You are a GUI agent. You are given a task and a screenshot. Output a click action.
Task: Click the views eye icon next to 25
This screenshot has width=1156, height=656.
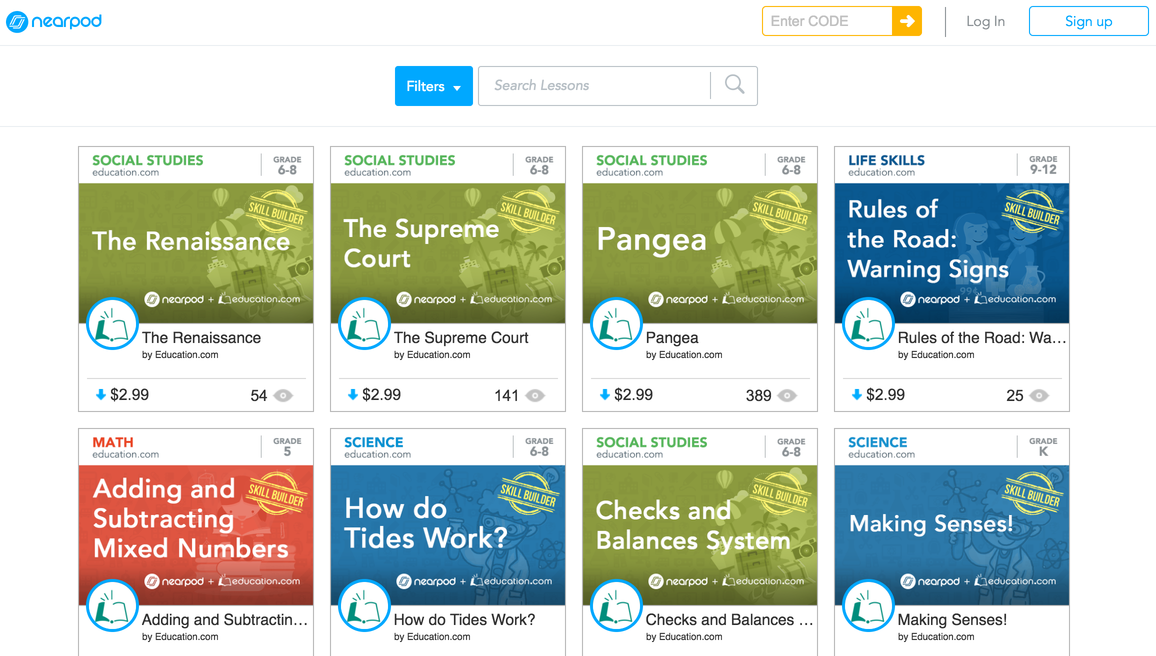pos(1039,395)
